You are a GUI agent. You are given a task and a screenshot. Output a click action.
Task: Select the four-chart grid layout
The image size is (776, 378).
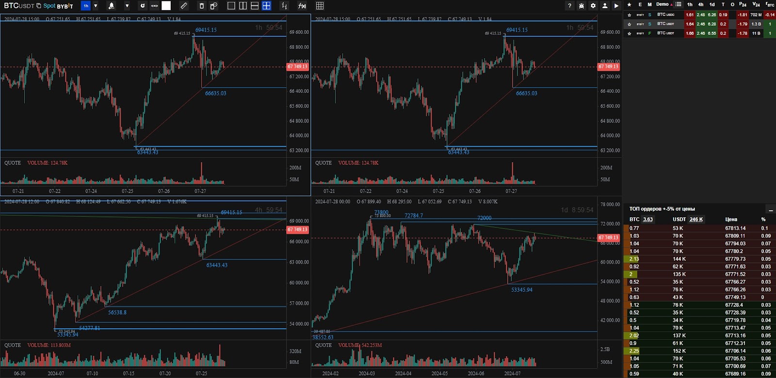pos(267,6)
